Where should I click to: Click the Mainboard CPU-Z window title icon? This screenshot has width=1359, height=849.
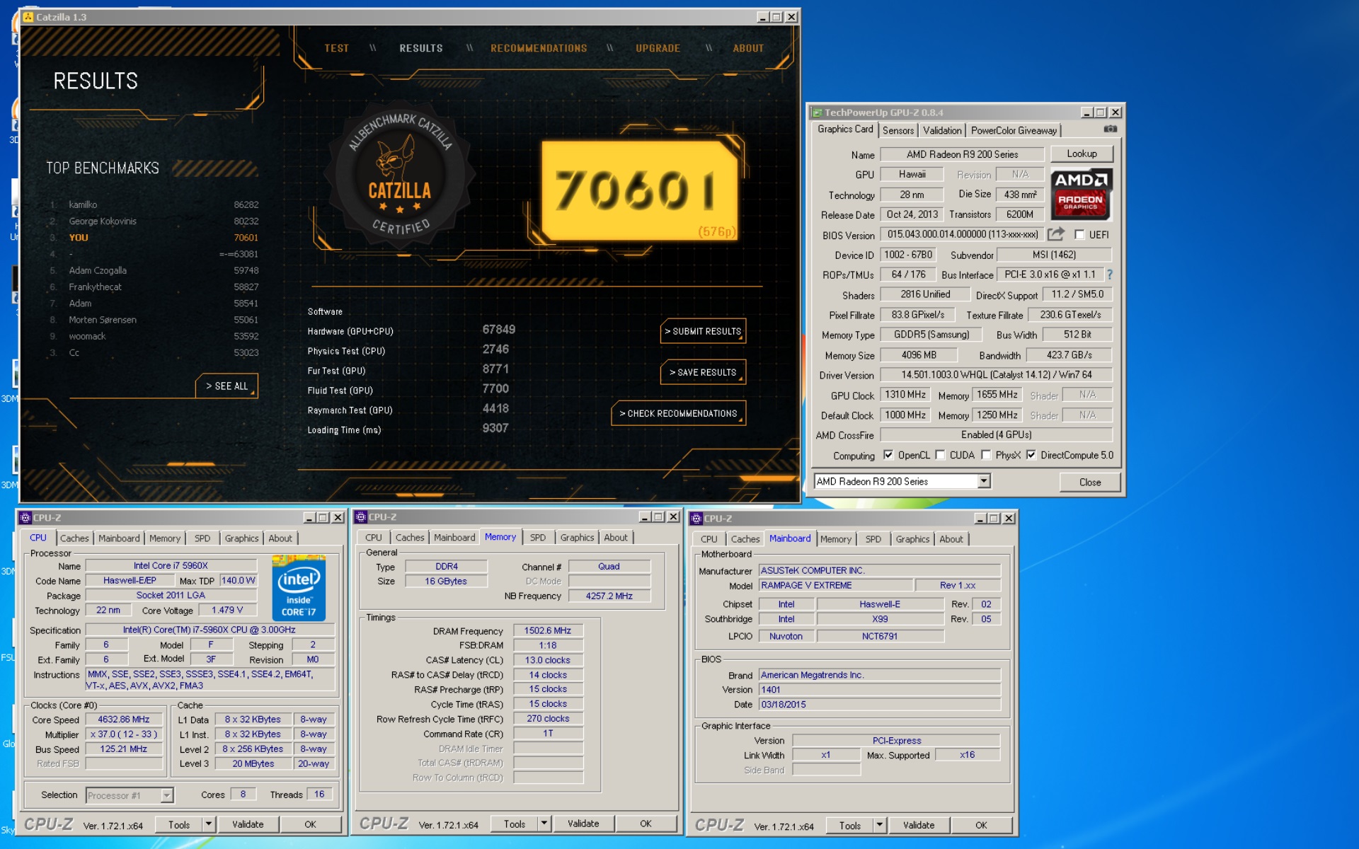click(696, 518)
